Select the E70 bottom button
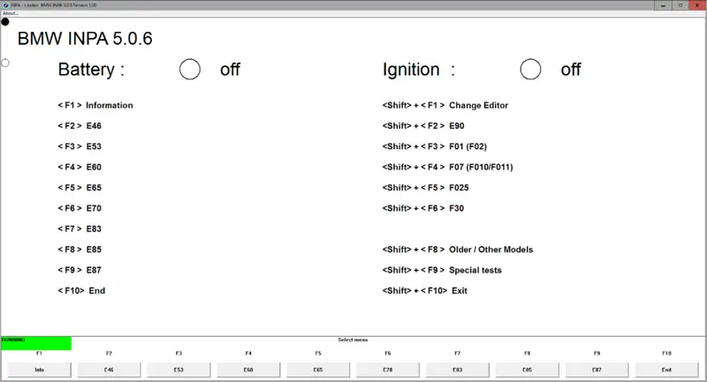Screen dimensions: 707x382 (x=388, y=370)
